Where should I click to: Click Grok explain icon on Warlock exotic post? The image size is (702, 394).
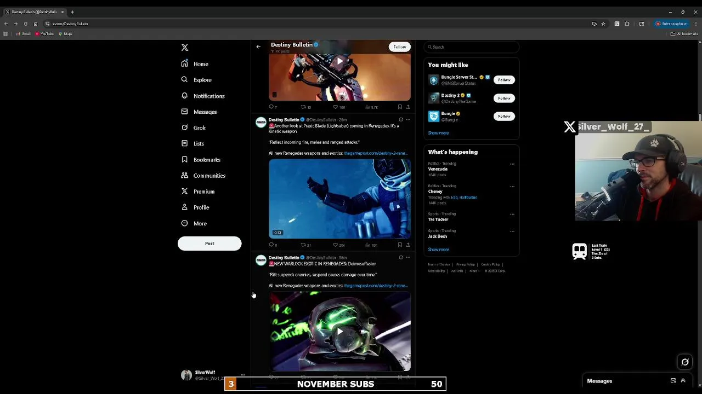coord(401,257)
